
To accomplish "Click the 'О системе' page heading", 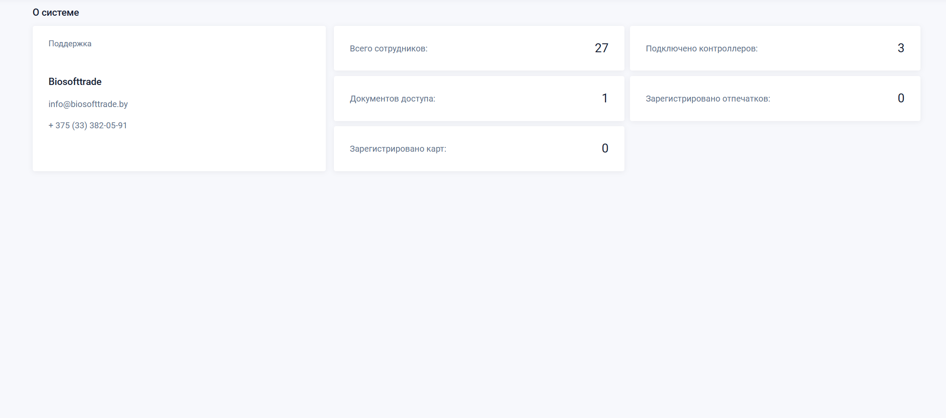I will [56, 13].
